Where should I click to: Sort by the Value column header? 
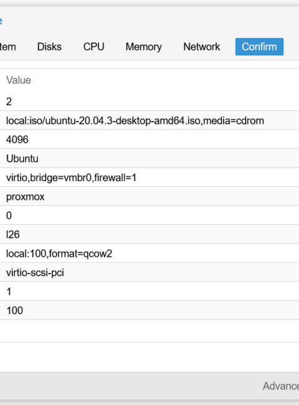point(19,80)
